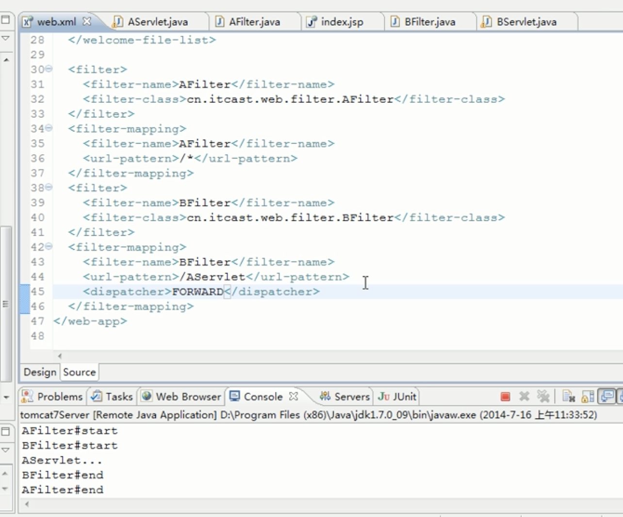Click /AServlet url-pattern text on line 44
The height and width of the screenshot is (517, 623).
coord(213,277)
